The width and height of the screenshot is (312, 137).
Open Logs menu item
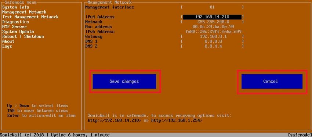7,46
